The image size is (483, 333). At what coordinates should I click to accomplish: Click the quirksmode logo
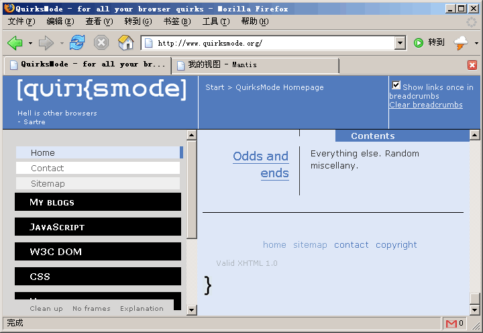102,89
